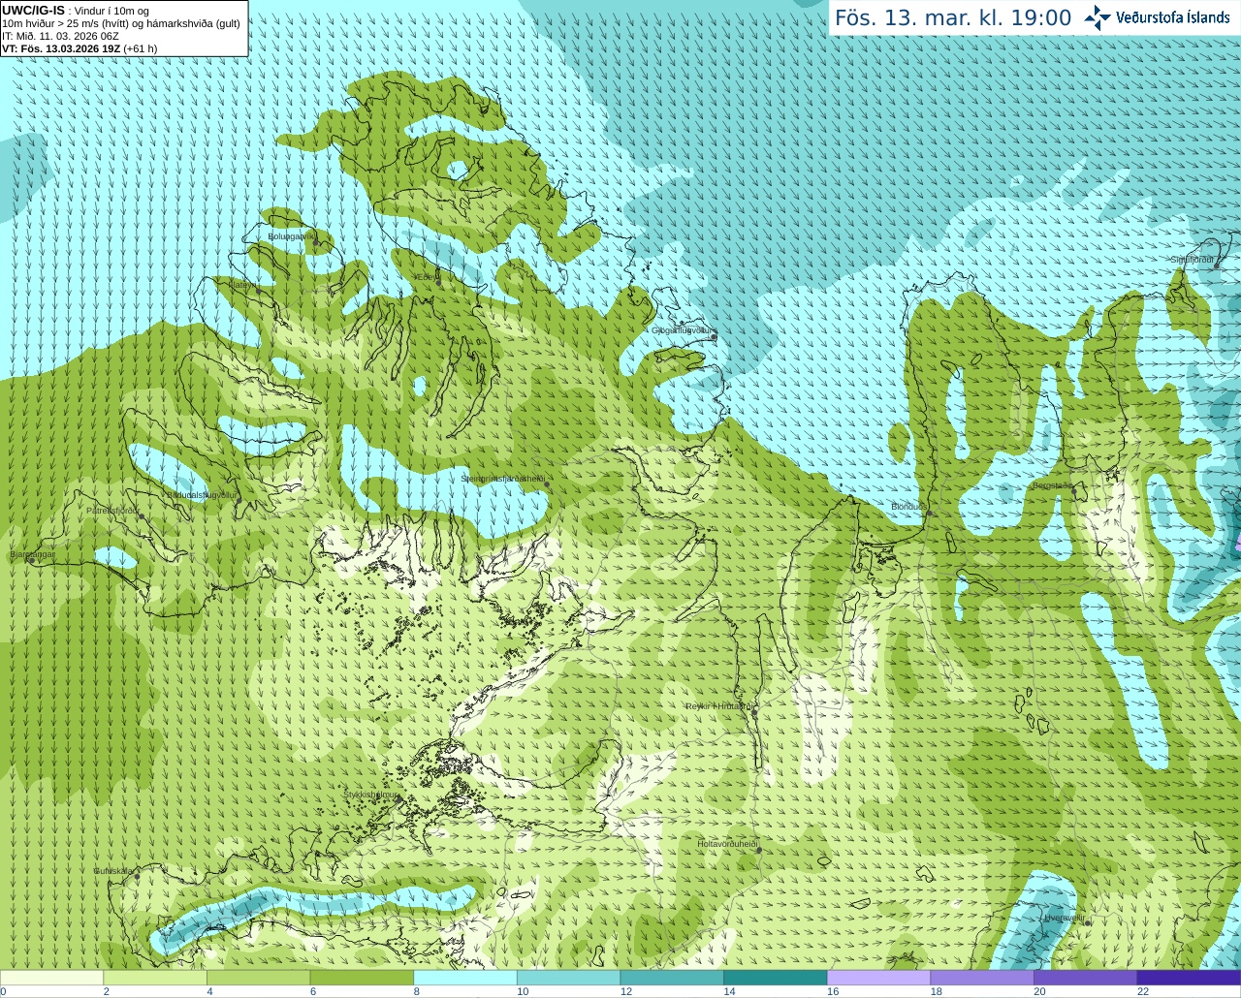Click the legend scale value 16
The image size is (1241, 998).
click(x=832, y=991)
